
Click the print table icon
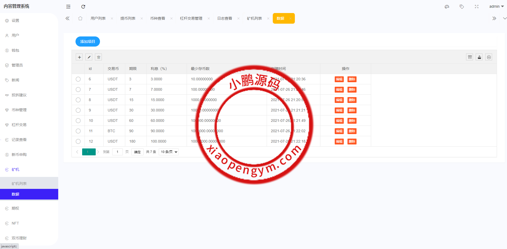pos(489,57)
